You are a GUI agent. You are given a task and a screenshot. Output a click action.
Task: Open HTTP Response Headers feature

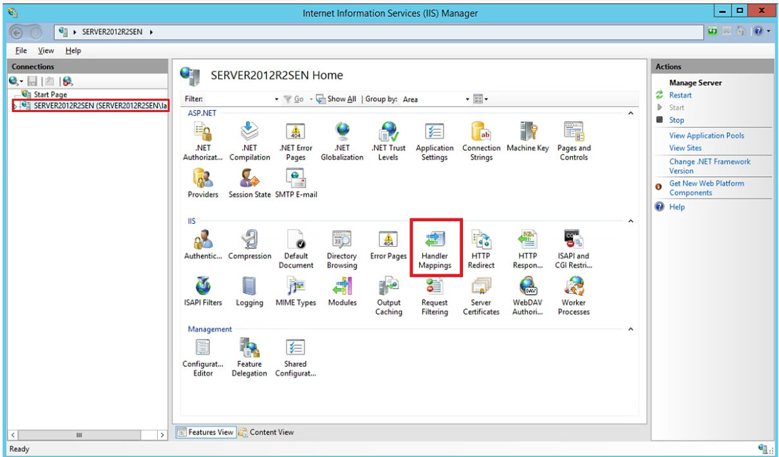click(528, 249)
